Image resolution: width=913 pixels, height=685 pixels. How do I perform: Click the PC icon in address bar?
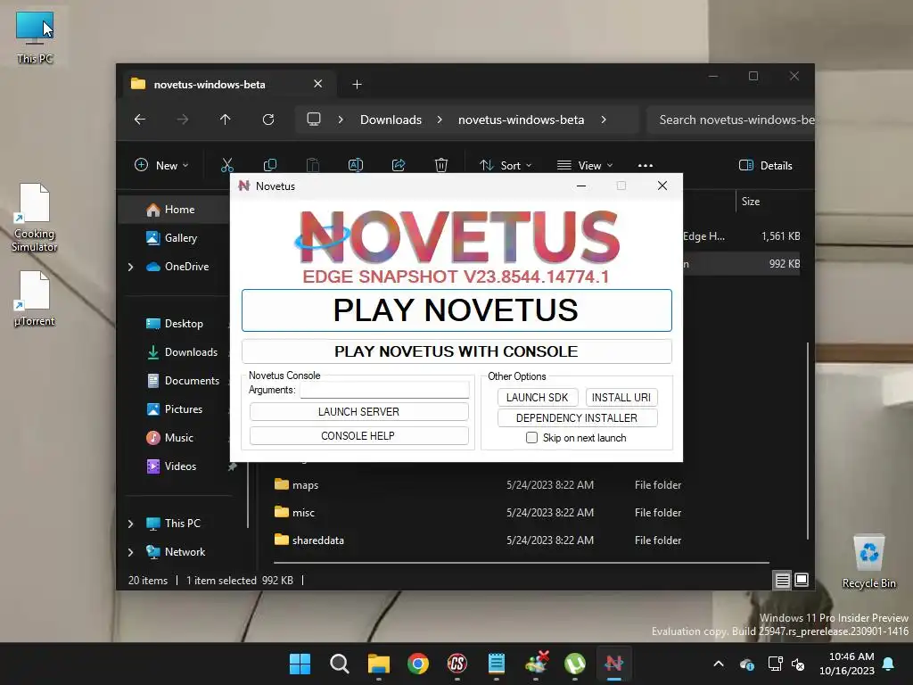coord(314,120)
